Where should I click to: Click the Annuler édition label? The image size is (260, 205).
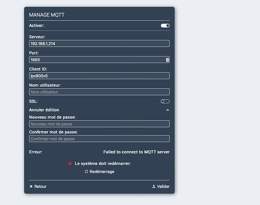point(44,110)
